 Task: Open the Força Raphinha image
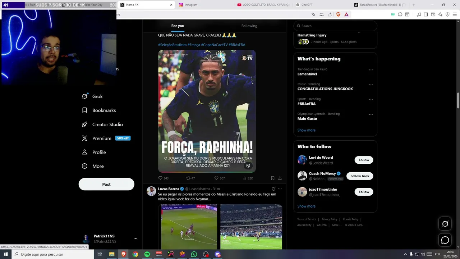click(207, 111)
